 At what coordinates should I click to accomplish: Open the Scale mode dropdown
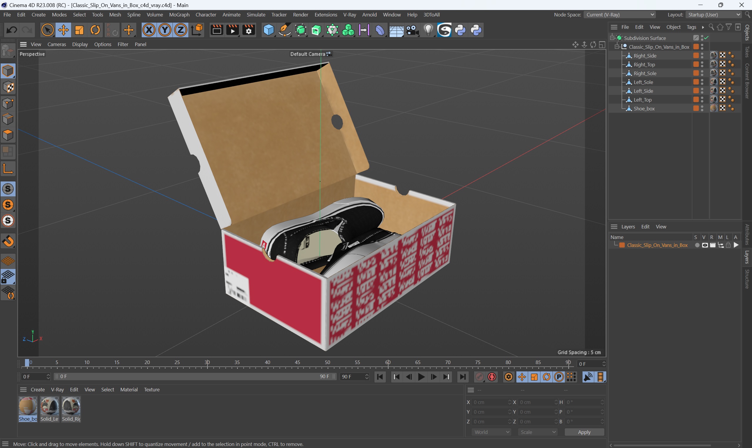pos(537,432)
